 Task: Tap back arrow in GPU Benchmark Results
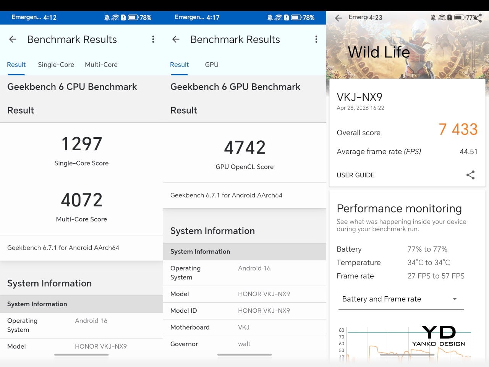tap(176, 39)
